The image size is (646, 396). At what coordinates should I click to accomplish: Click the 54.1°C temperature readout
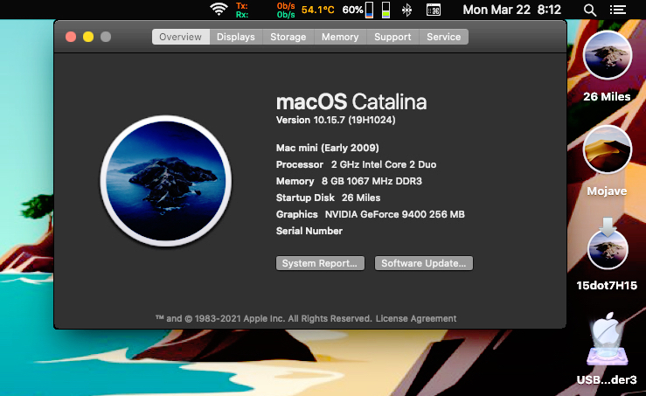pos(317,10)
